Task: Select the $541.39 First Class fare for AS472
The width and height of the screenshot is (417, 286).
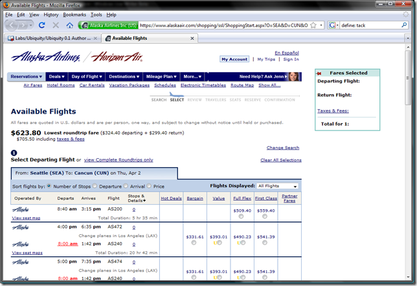Action: 265,243
